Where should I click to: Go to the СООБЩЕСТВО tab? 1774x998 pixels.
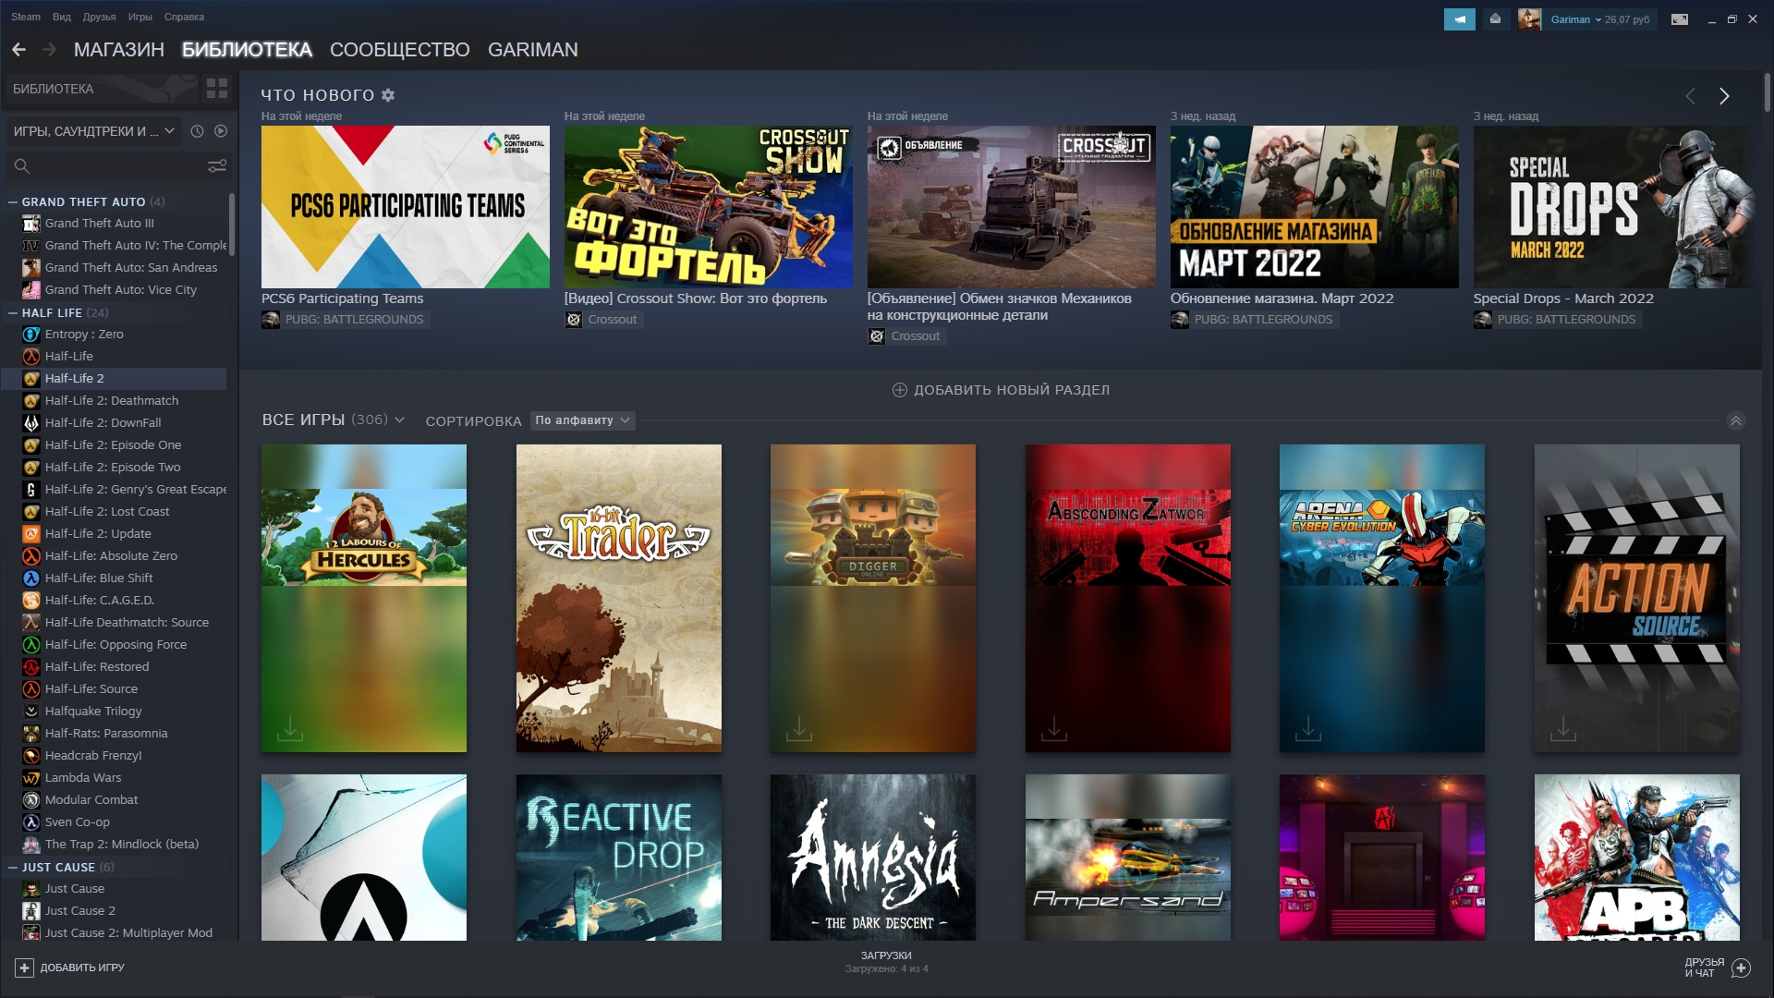point(400,50)
